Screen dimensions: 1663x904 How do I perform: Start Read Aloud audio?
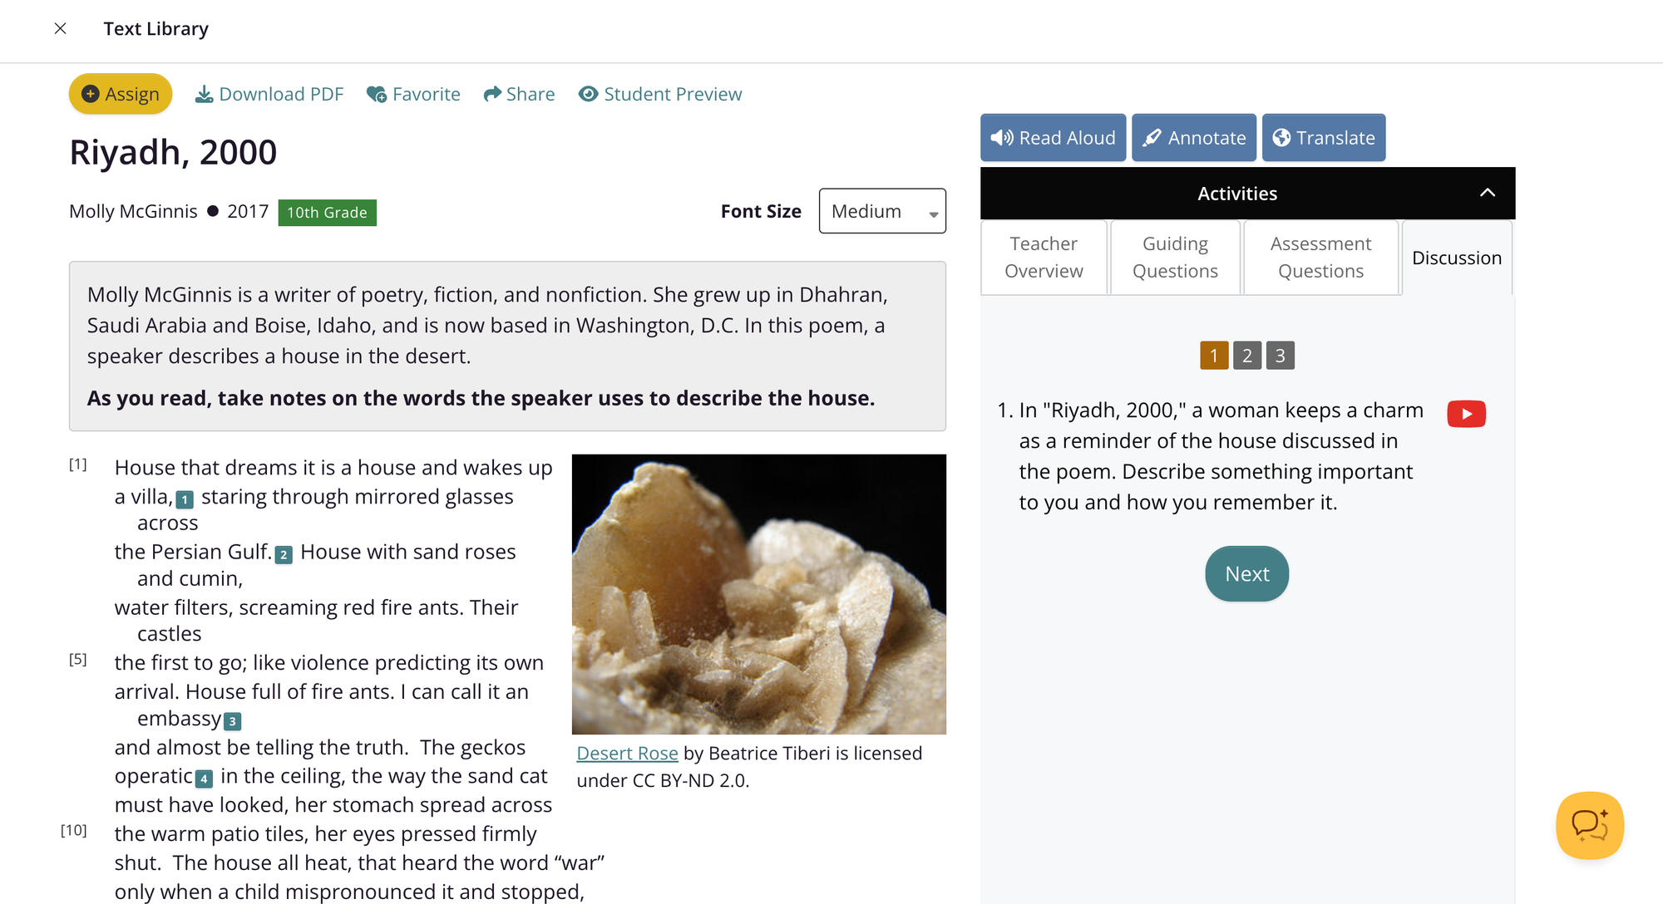[1053, 138]
